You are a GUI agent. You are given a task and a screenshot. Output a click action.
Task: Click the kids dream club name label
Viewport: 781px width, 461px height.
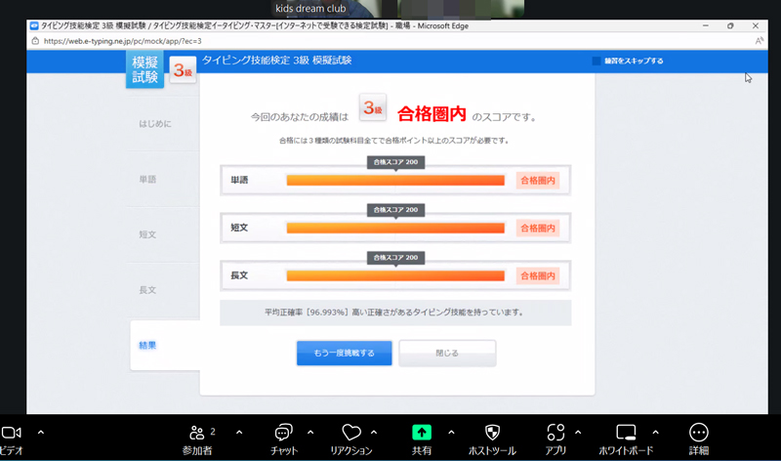(x=310, y=9)
